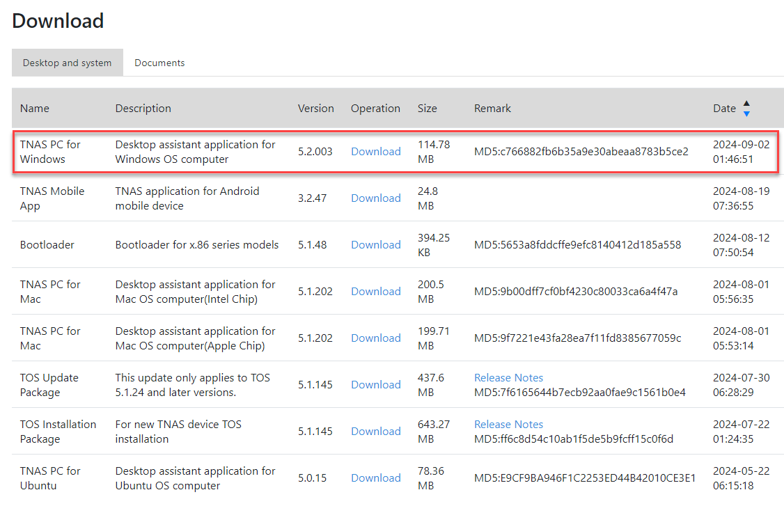Click MD5:E9CF9BA946F1C2253ED44B42010CE3E1 remark text
This screenshot has height=513, width=784.
tap(585, 478)
